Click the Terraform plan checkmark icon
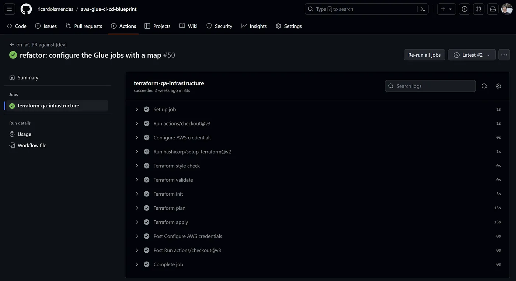 tap(147, 208)
